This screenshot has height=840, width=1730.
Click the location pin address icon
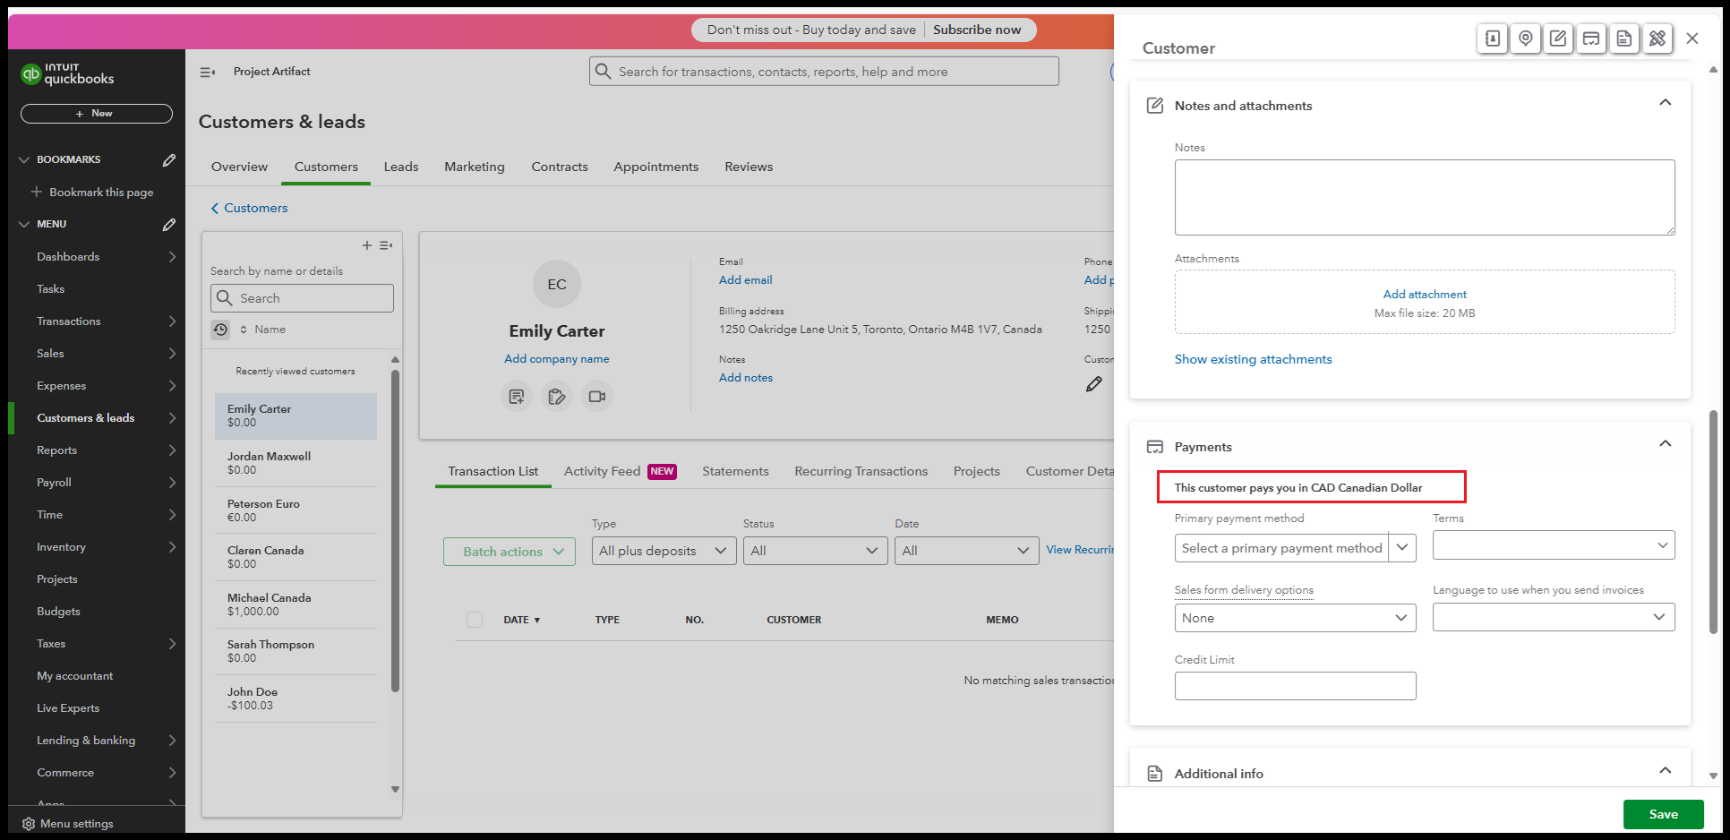point(1525,39)
